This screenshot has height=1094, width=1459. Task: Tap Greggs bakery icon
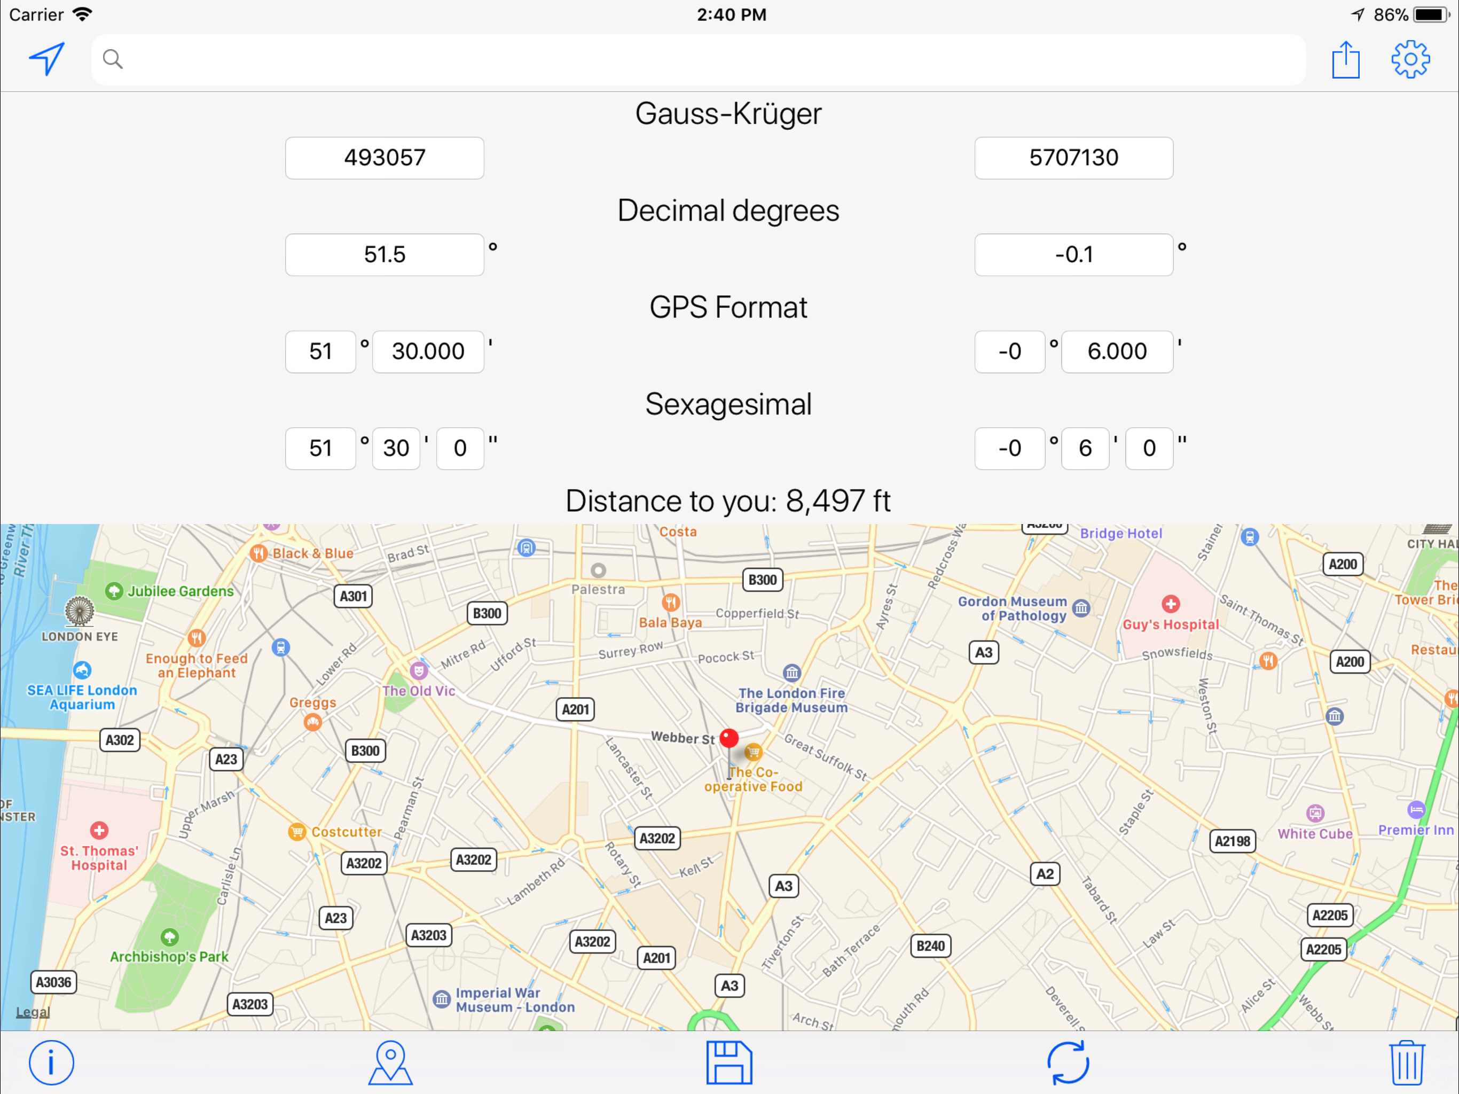coord(312,723)
